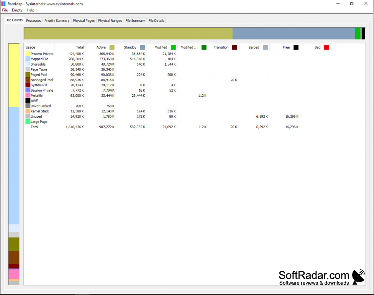
Task: Select the Kernel Stack row label
Action: (x=40, y=111)
